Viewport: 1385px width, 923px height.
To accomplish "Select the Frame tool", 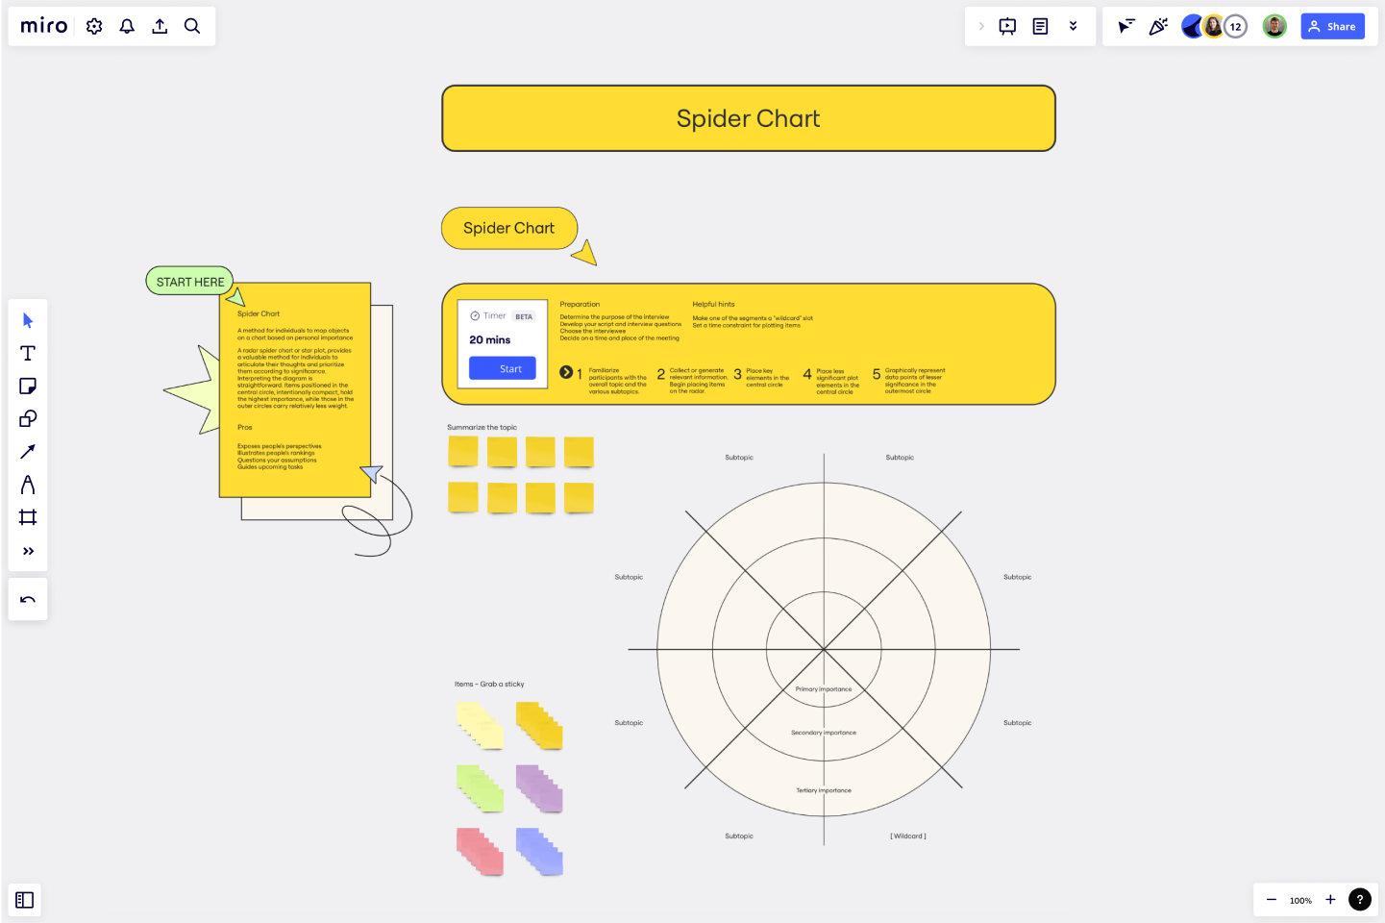I will 28,517.
